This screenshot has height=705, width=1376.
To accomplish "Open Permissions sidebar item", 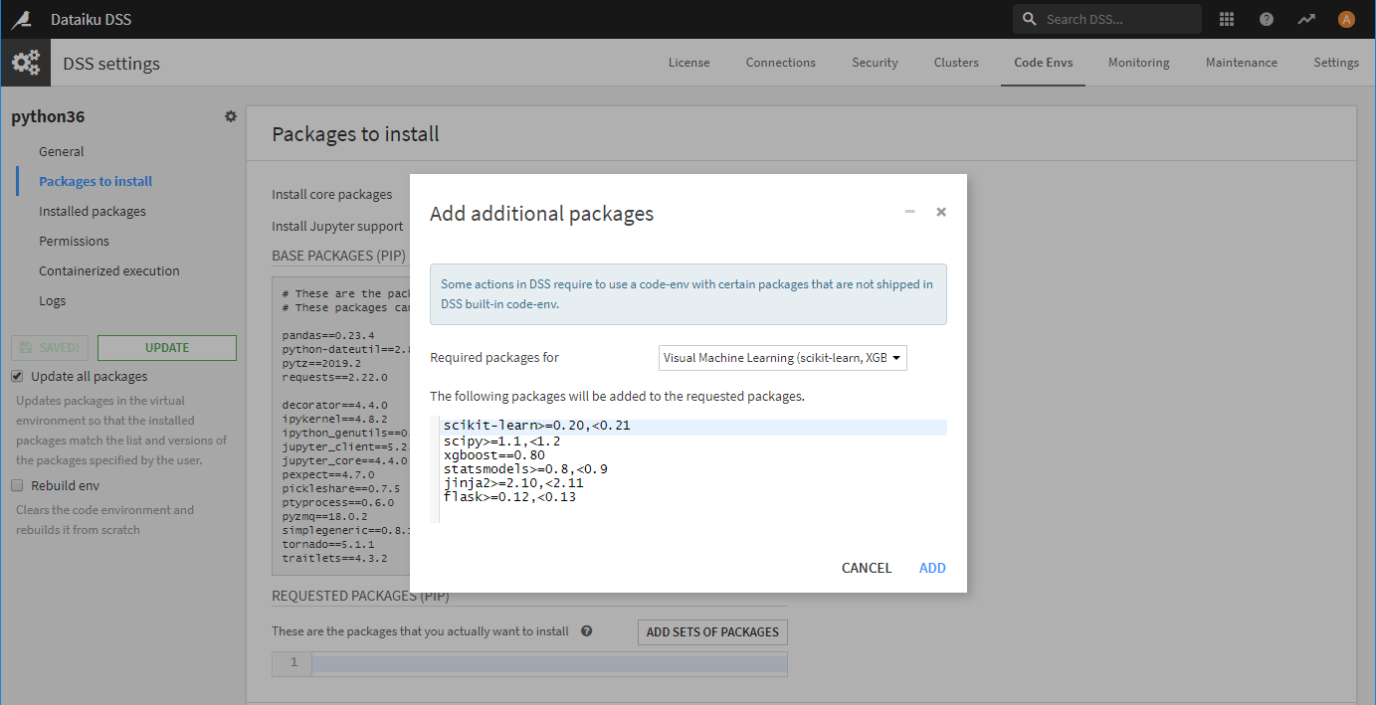I will 75,242.
